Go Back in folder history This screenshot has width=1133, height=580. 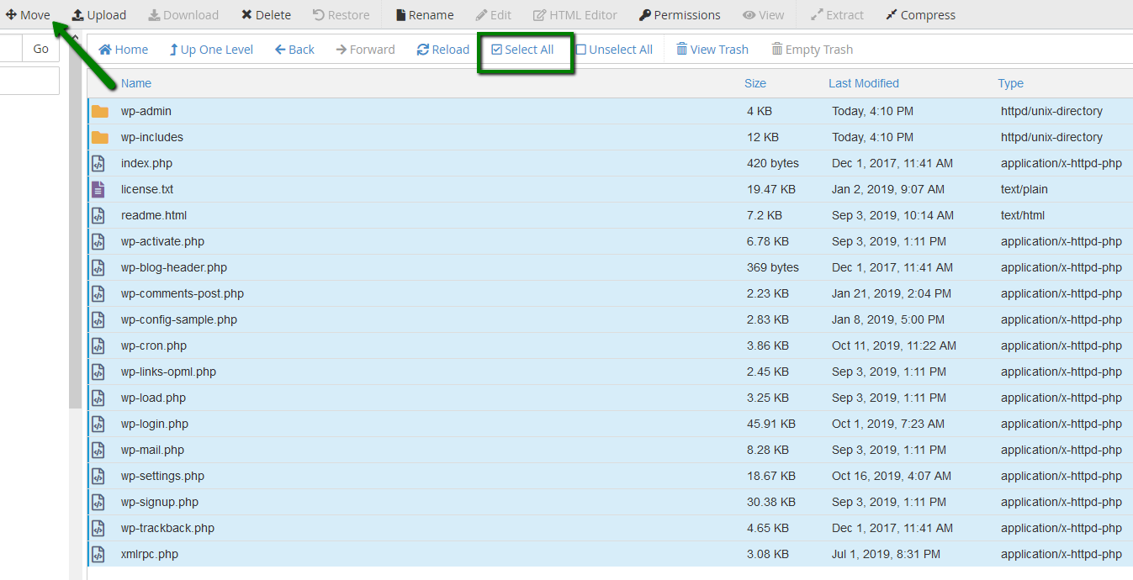pyautogui.click(x=294, y=50)
